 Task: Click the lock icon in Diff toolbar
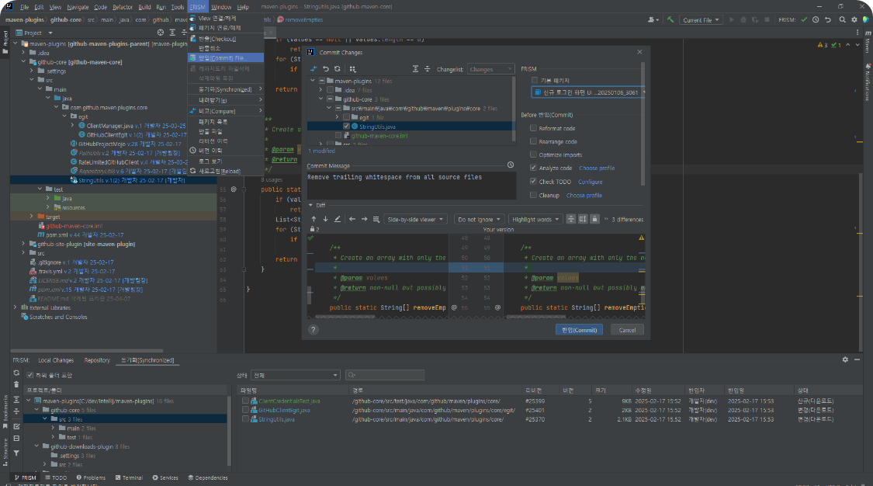click(594, 219)
